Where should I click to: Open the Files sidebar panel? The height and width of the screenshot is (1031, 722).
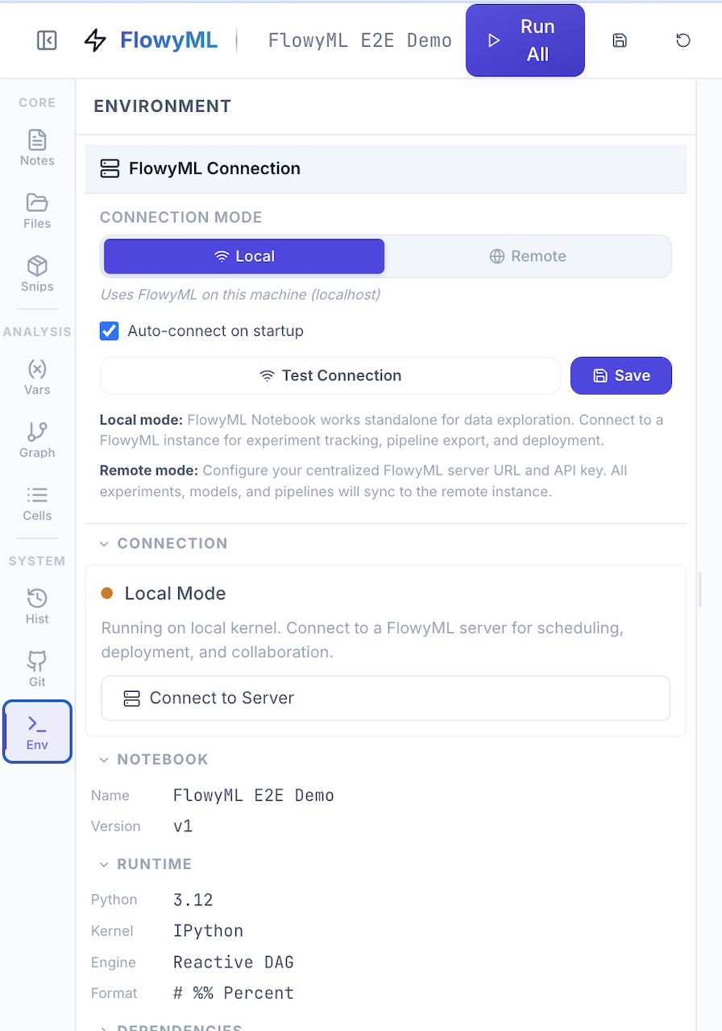[x=37, y=210]
